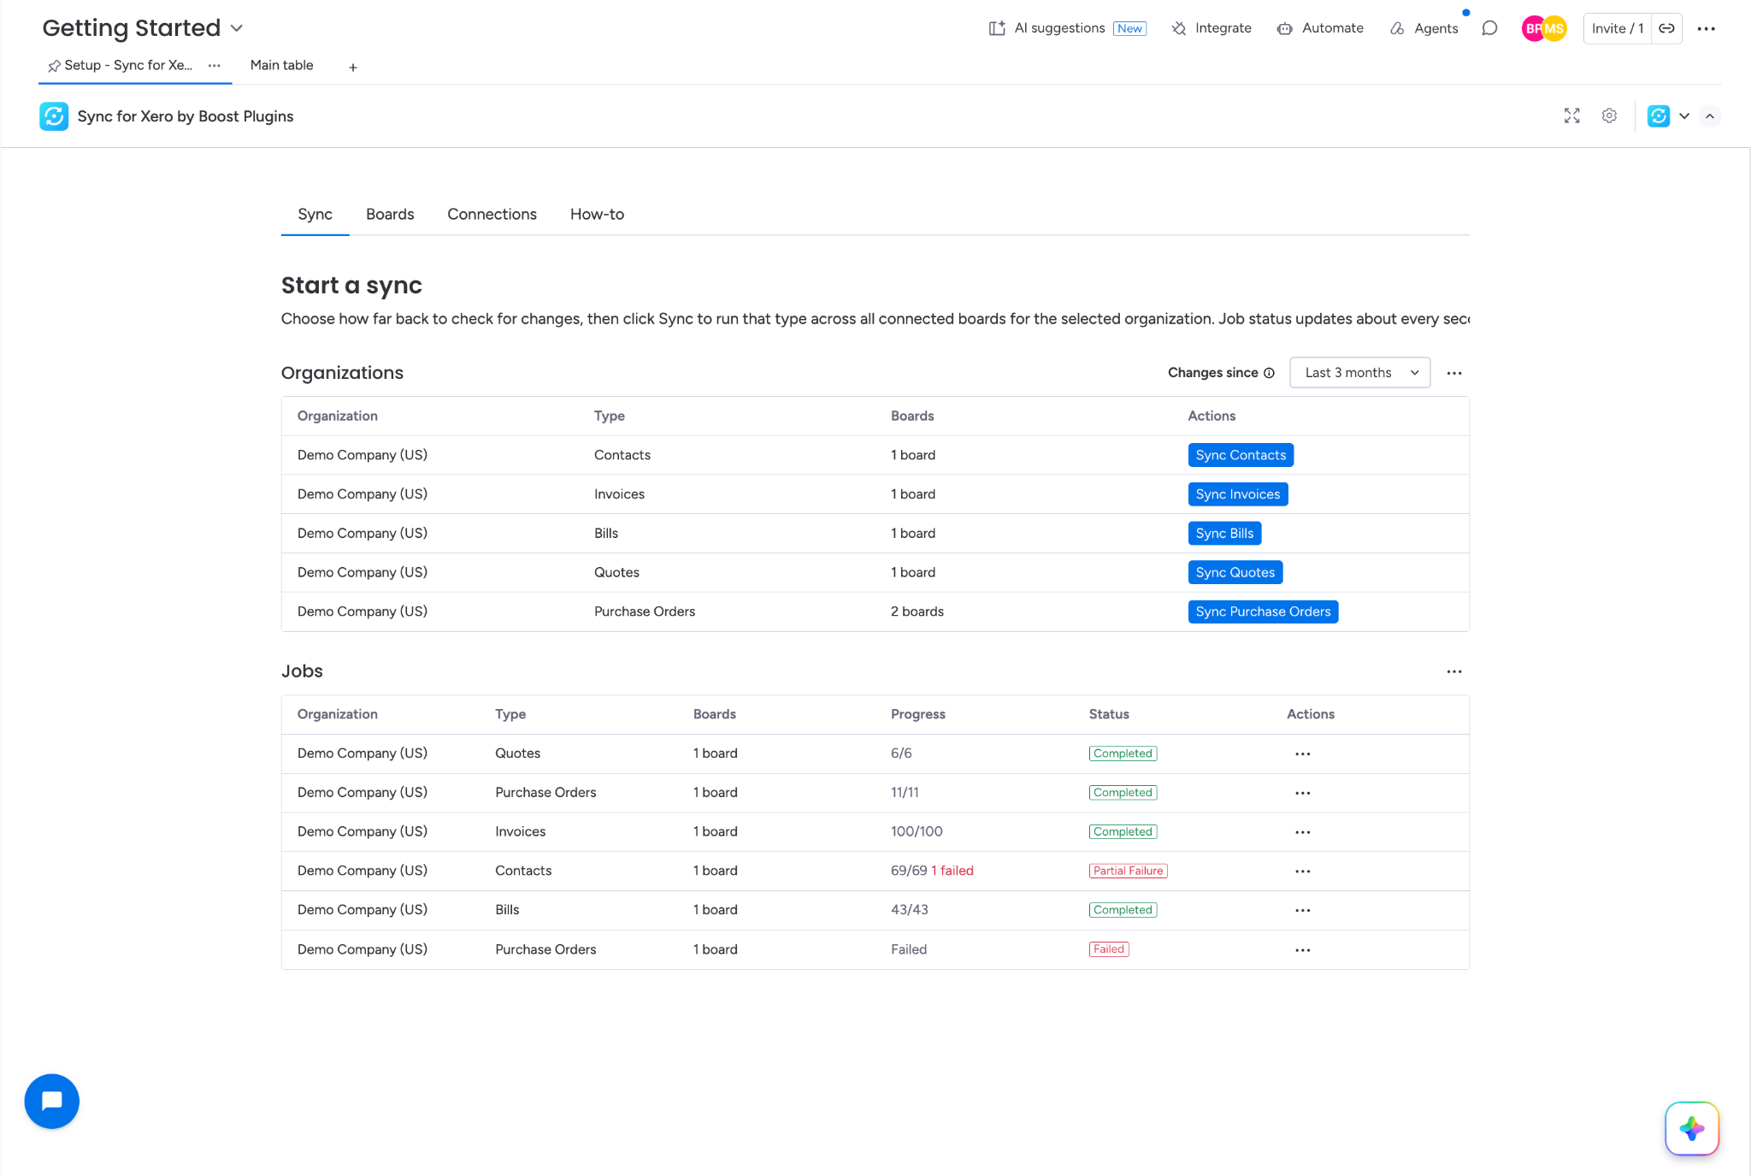Click the Organizations section heading
Viewport: 1751px width, 1176px height.
coord(342,373)
